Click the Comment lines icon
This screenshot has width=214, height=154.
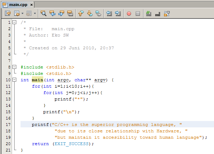[148, 13]
